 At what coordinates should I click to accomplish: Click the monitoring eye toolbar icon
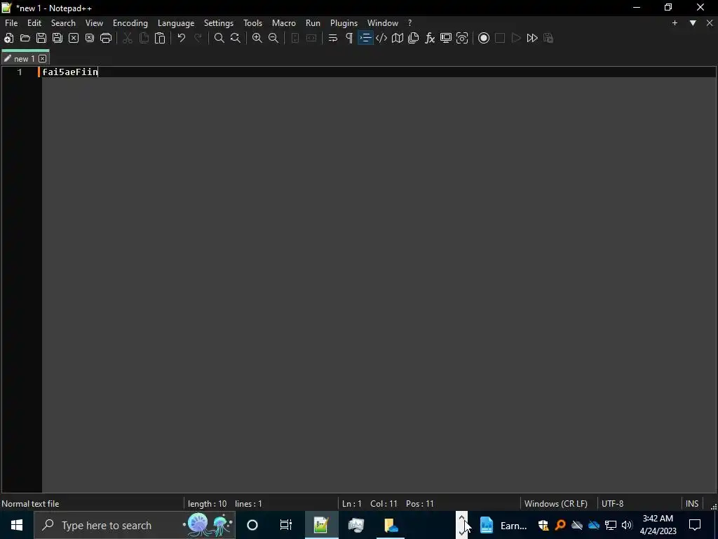click(462, 38)
